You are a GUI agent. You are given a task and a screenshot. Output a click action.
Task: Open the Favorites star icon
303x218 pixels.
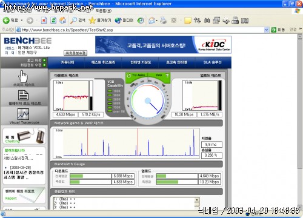(x=92, y=20)
